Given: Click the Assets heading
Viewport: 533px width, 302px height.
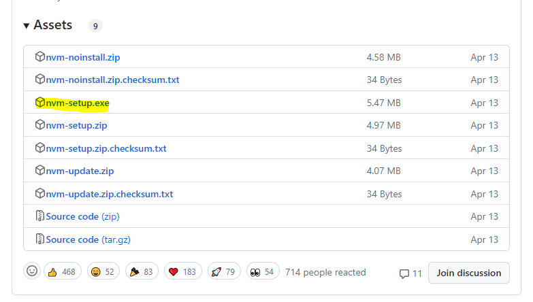Looking at the screenshot, I should coord(52,24).
